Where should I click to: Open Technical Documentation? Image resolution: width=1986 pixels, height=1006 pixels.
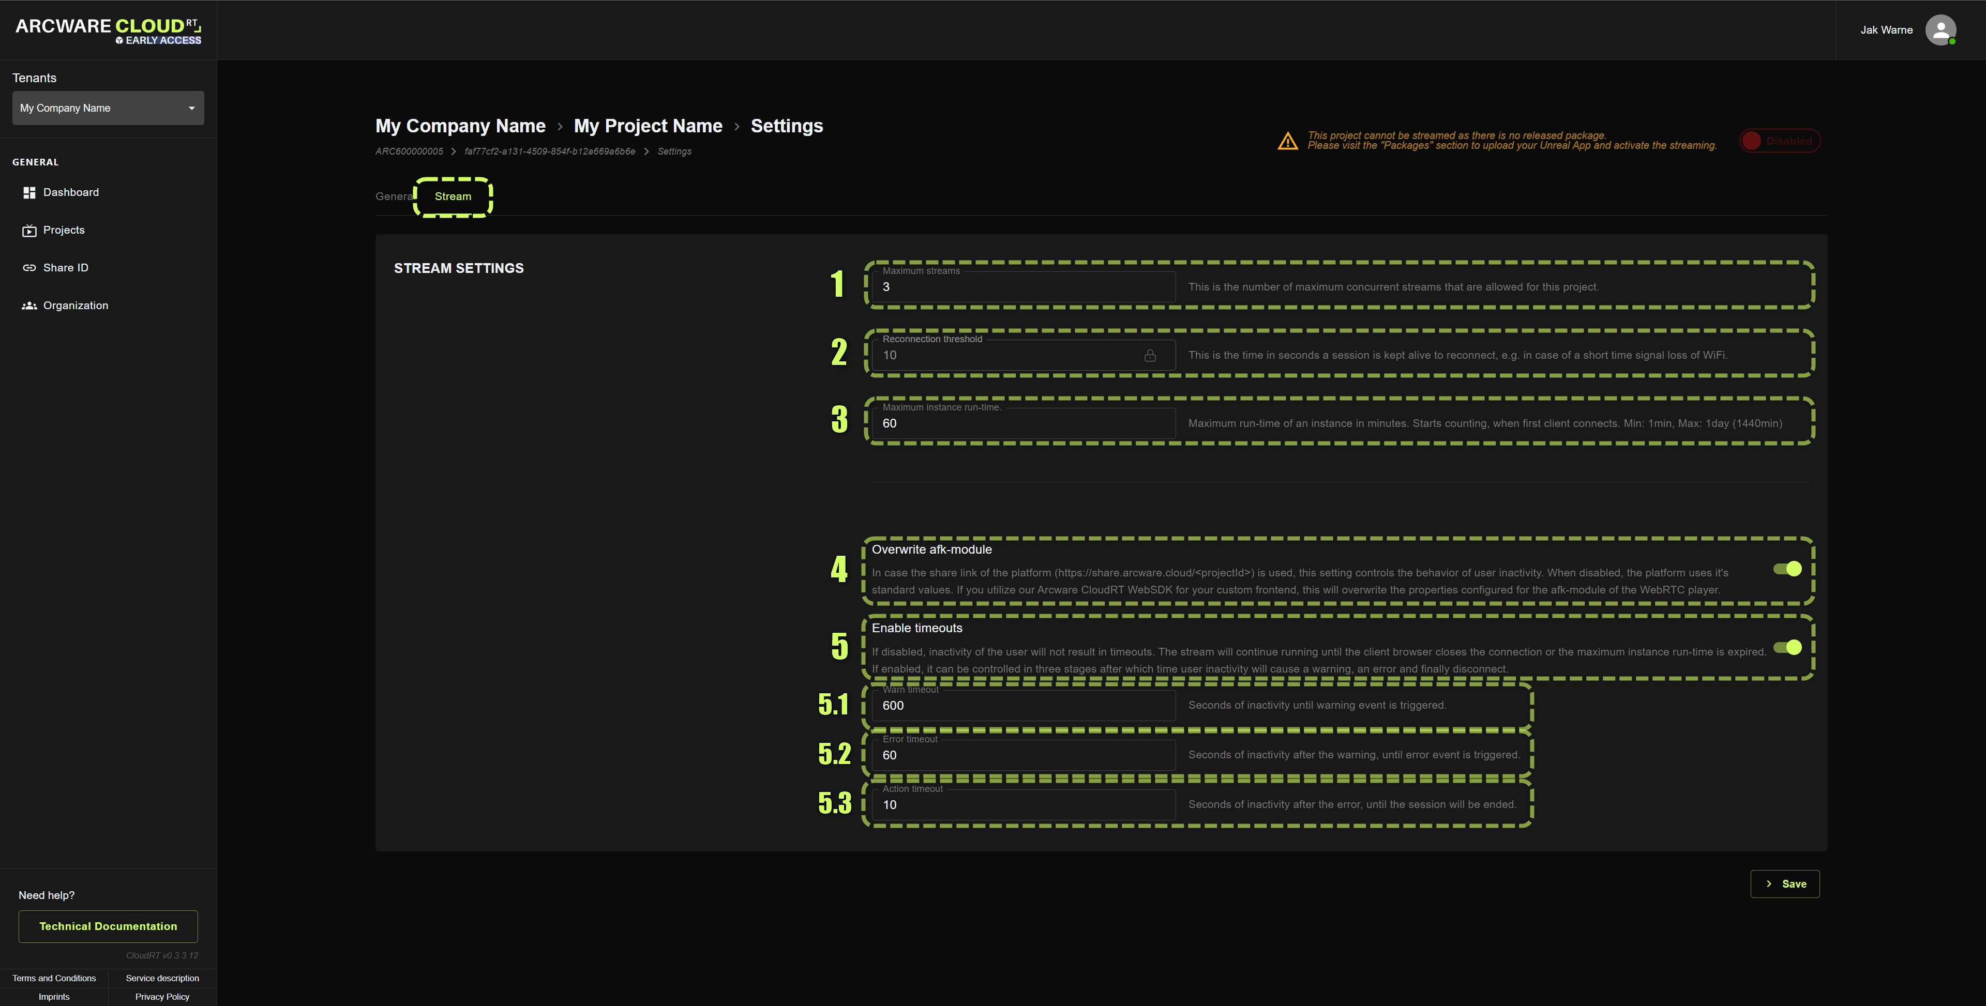click(x=108, y=926)
